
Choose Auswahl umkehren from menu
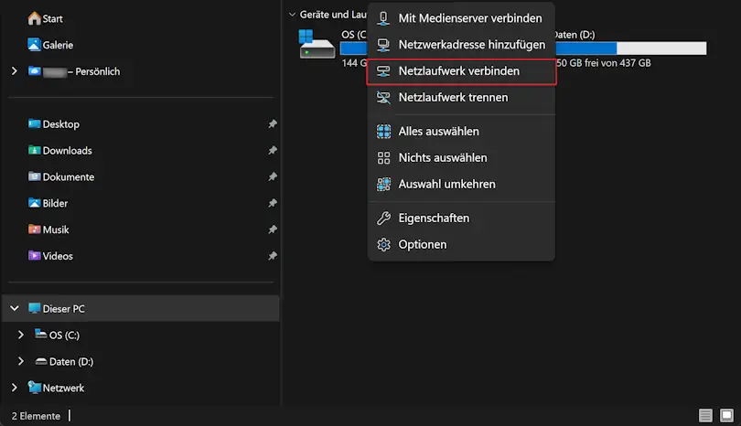coord(461,184)
